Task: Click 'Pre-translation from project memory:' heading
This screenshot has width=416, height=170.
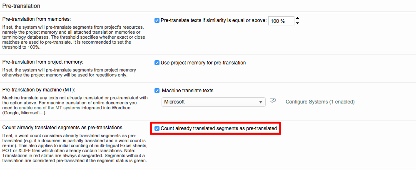Action: click(x=43, y=62)
